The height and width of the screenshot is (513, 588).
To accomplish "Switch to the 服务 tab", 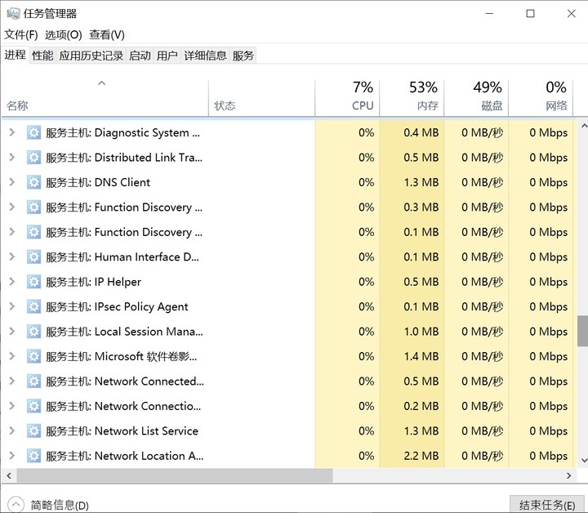I will (243, 56).
